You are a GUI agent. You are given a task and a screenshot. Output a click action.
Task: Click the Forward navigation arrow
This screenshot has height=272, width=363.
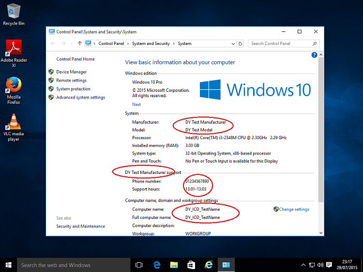click(x=63, y=43)
